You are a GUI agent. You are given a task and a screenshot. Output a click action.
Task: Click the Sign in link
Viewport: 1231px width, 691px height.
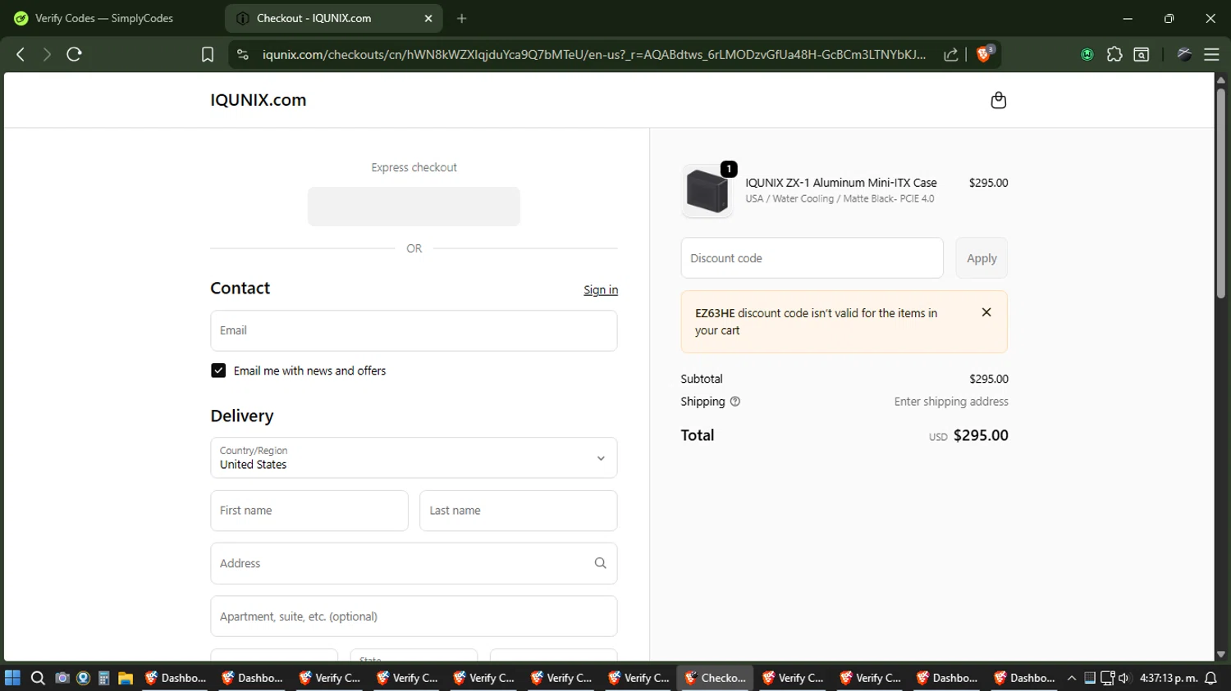coord(601,290)
